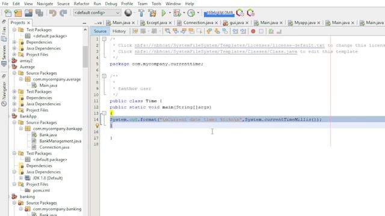Open the default config dropdown
The image size is (385, 216).
(97, 13)
